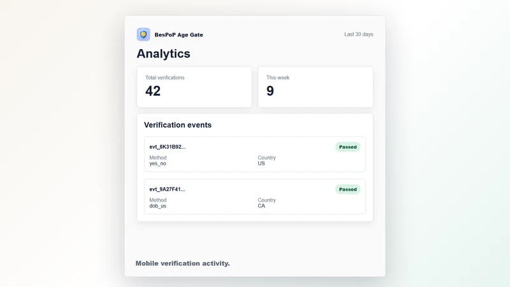This screenshot has width=510, height=287.
Task: Click the This week value 9
Action: (270, 91)
